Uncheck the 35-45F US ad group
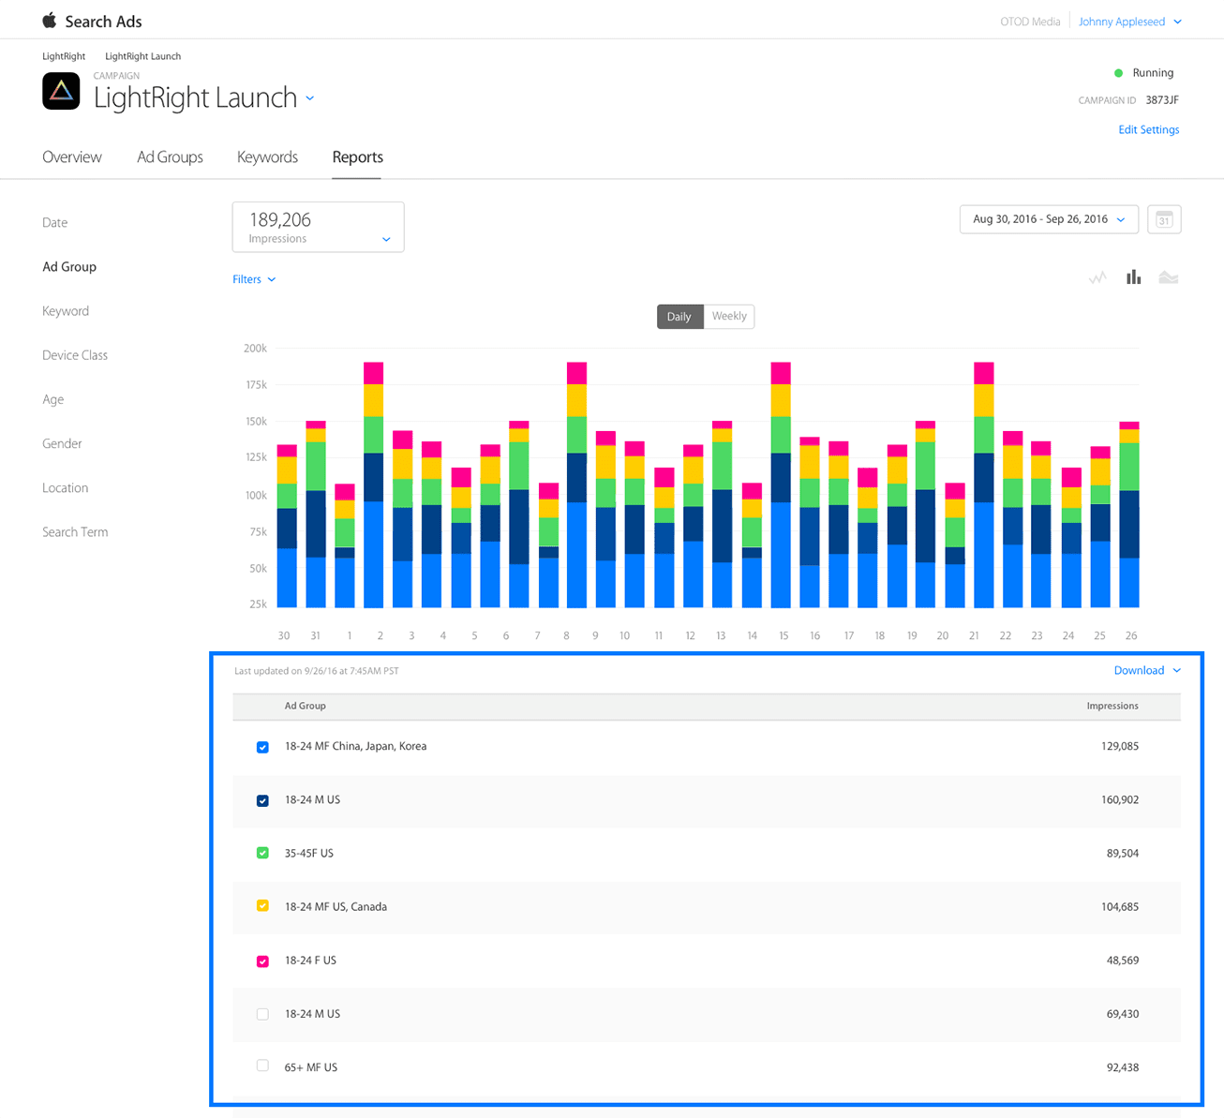 pyautogui.click(x=262, y=854)
